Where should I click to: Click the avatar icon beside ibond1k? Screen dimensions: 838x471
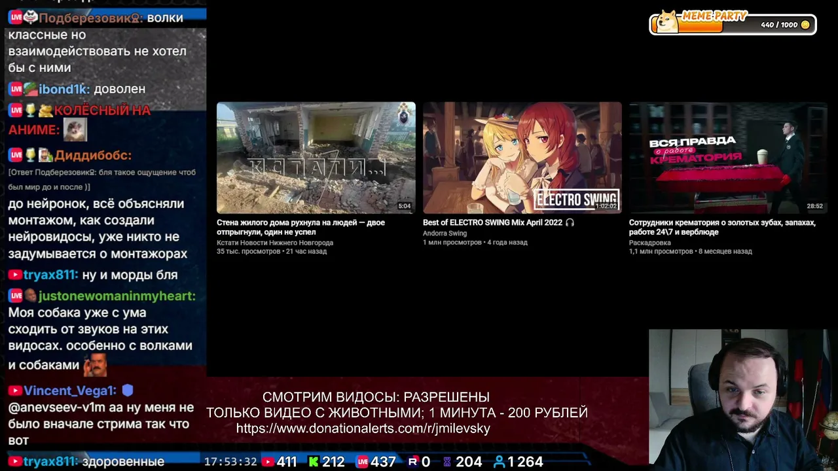tap(31, 89)
